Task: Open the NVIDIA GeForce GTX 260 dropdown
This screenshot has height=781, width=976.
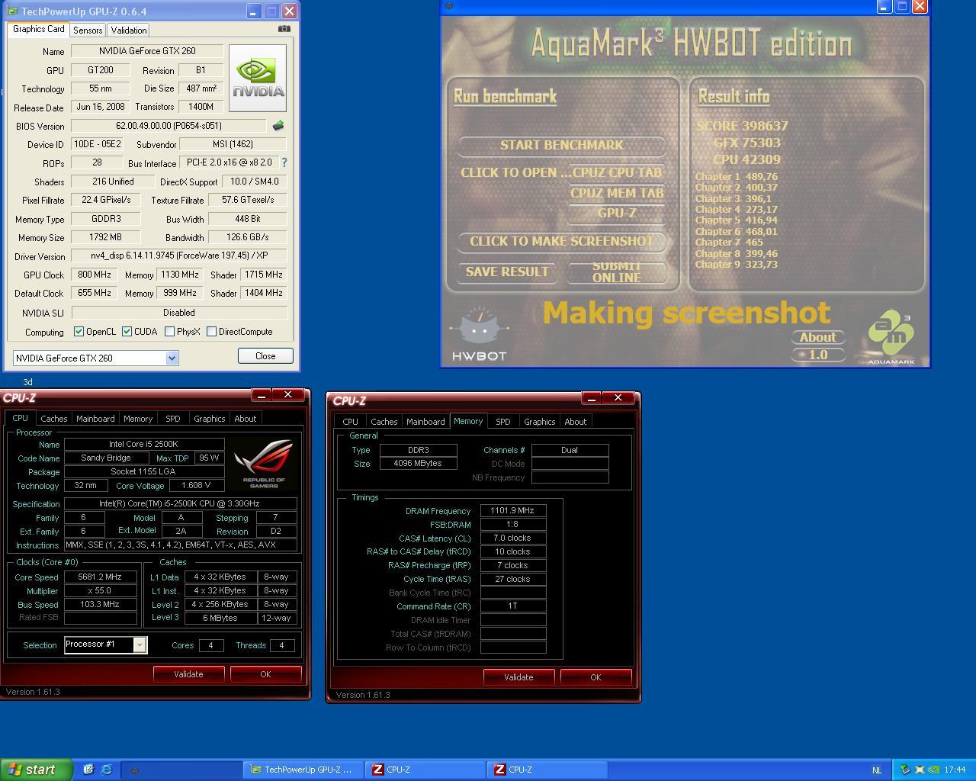Action: pyautogui.click(x=172, y=358)
